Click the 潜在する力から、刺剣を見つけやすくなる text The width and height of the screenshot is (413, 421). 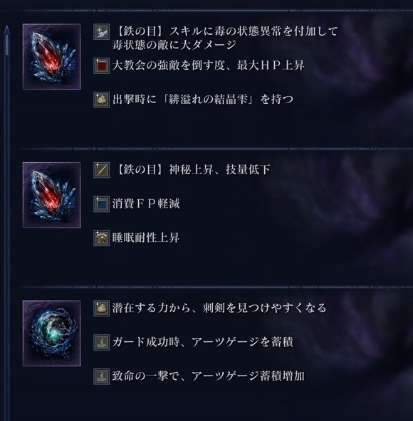[219, 308]
